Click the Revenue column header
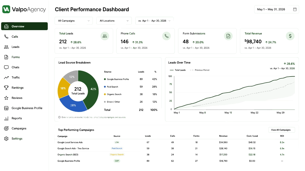305x171 pixels. click(x=223, y=136)
